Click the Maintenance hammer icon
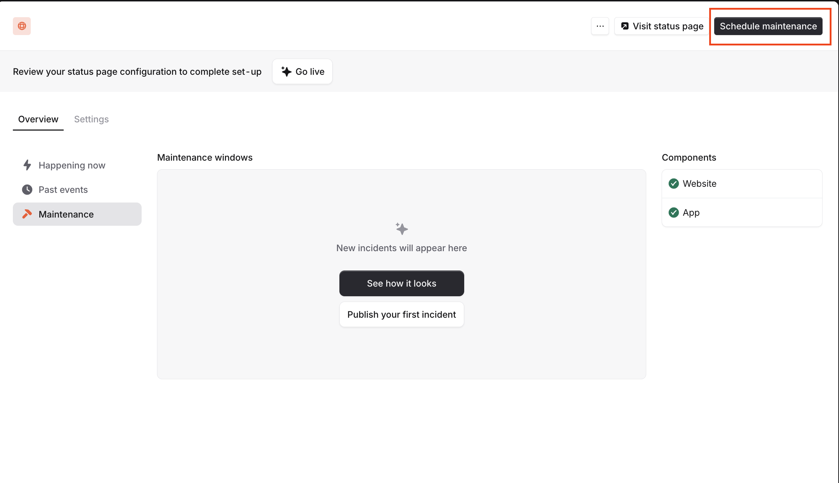839x483 pixels. coord(27,214)
